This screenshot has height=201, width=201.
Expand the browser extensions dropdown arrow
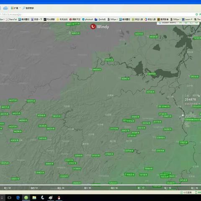(x=20, y=8)
